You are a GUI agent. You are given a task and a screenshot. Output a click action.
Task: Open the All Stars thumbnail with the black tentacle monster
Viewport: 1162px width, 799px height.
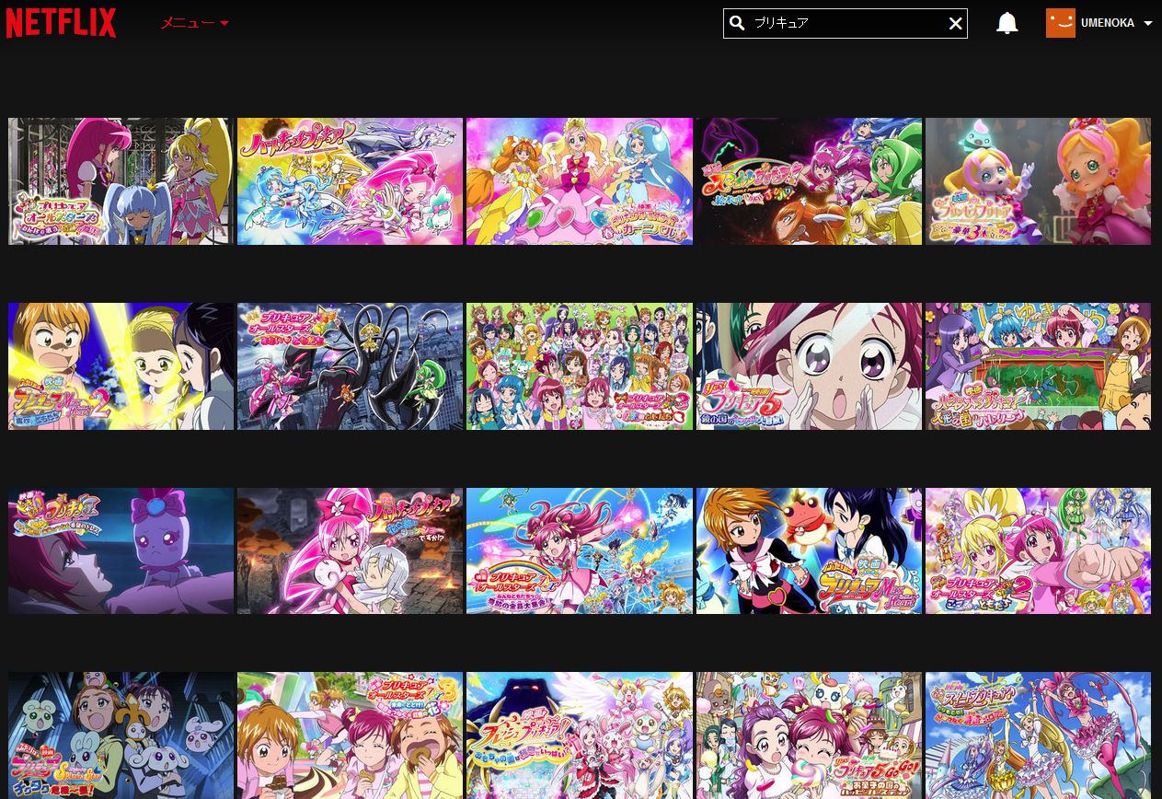click(x=350, y=366)
